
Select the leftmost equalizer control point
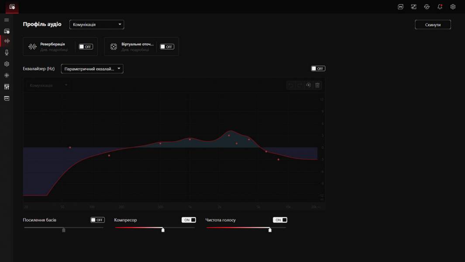point(70,148)
